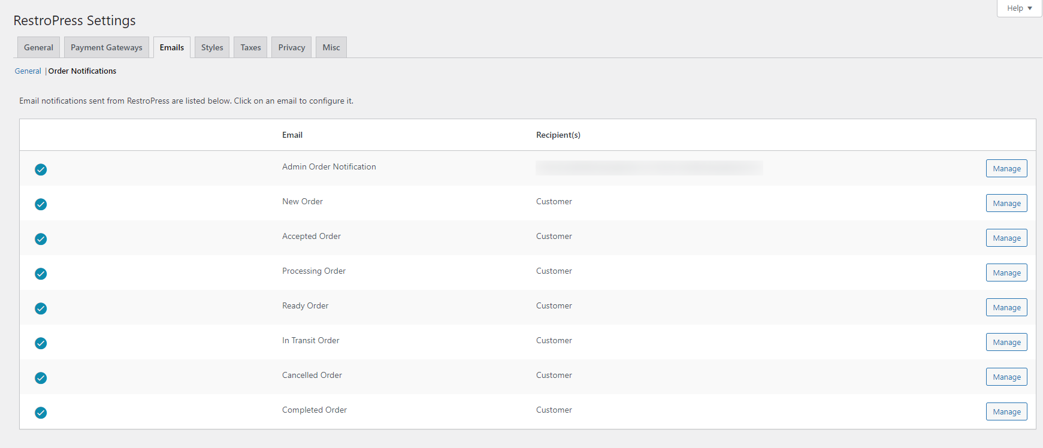Click enabled checkmark icon for Admin Order Notification
Screen dimensions: 1043x448
coord(41,169)
